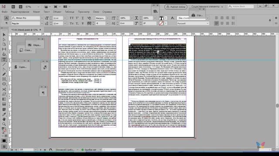Open the Окно menu
The height and width of the screenshot is (156, 279).
tap(96, 12)
